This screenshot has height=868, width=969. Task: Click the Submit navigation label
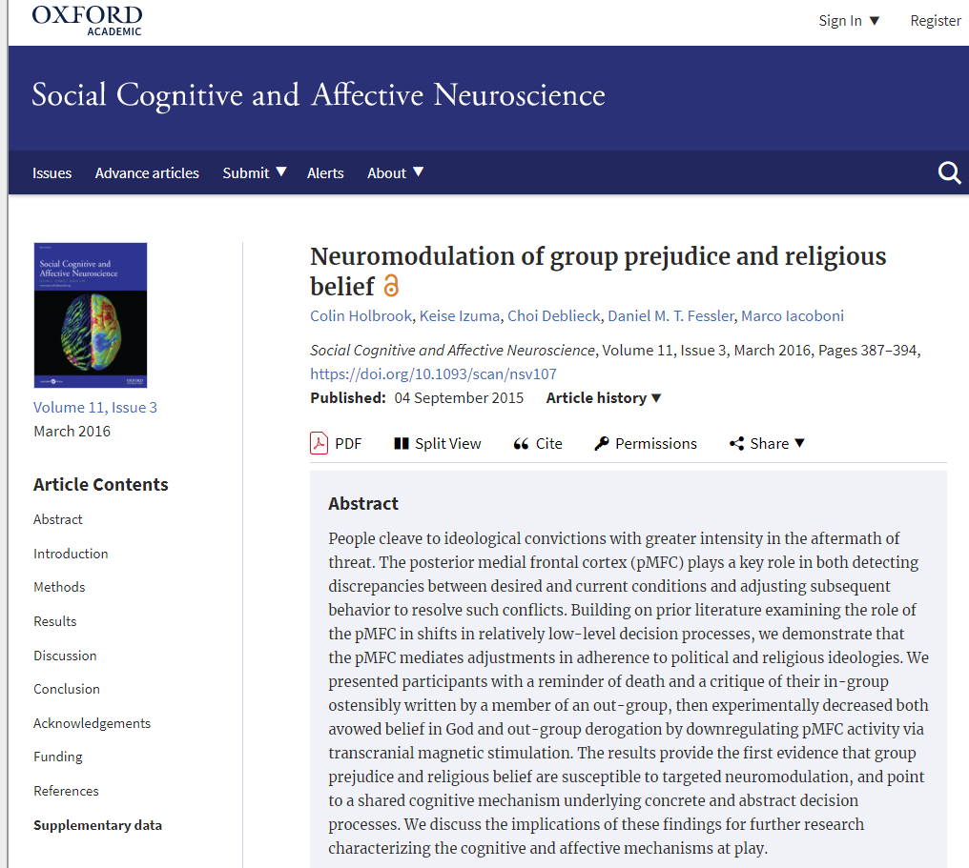point(246,173)
